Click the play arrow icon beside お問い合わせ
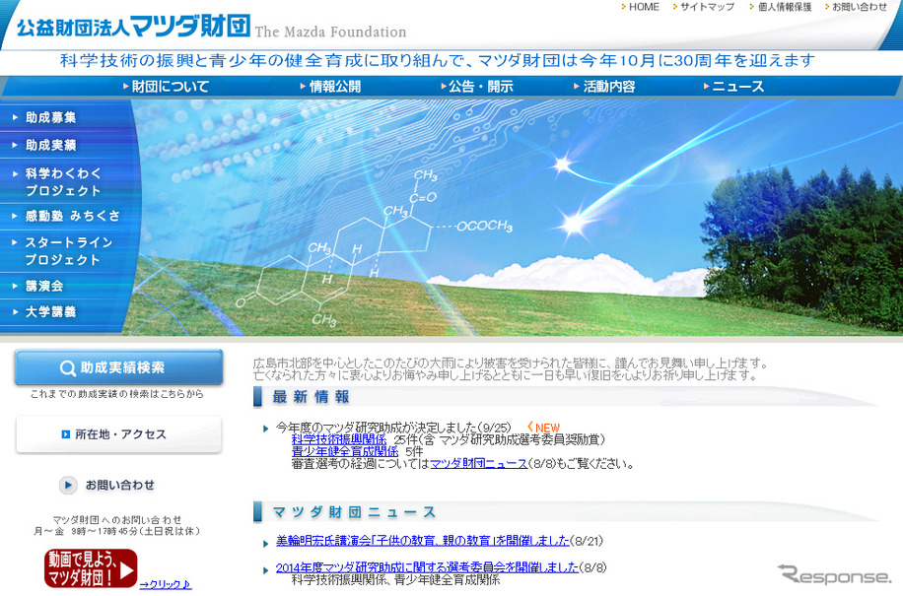903x596 pixels. [x=69, y=483]
